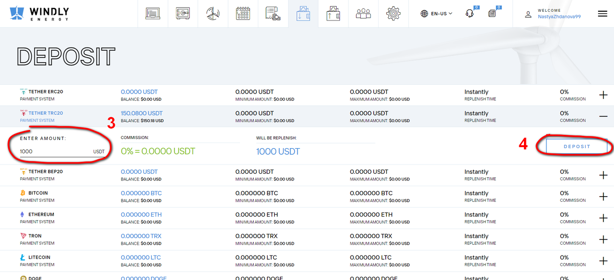Image resolution: width=614 pixels, height=280 pixels.
Task: Open the EN-US language dropdown
Action: pos(436,14)
